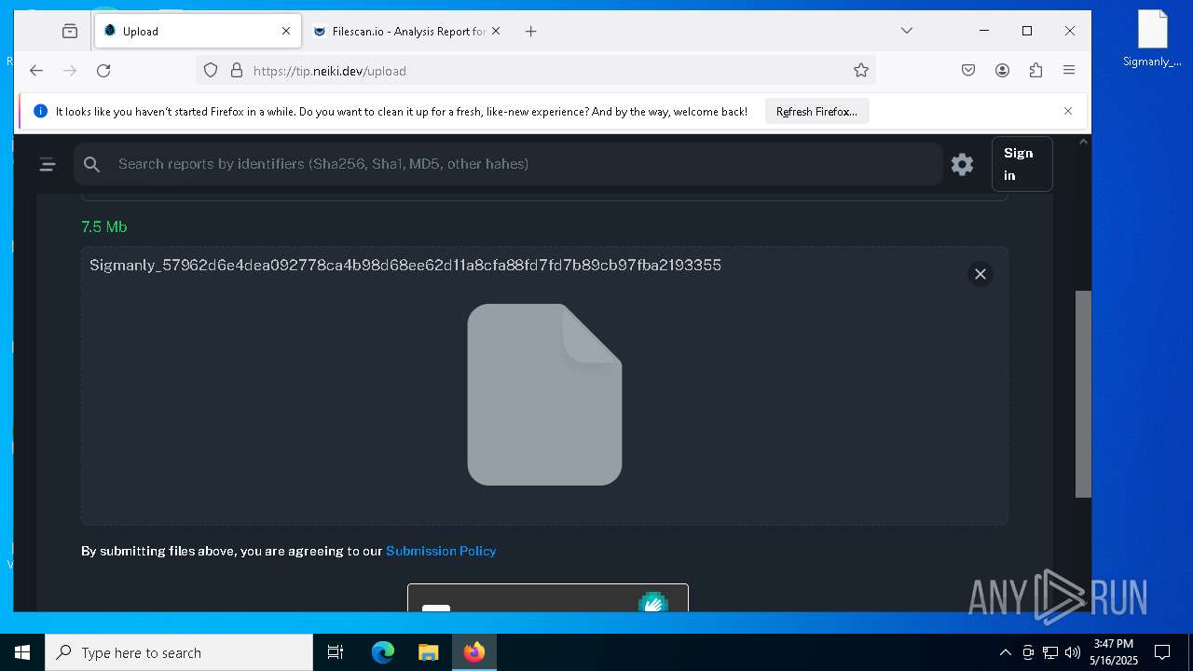Viewport: 1193px width, 671px height.
Task: Click the Sign in button
Action: [x=1022, y=164]
